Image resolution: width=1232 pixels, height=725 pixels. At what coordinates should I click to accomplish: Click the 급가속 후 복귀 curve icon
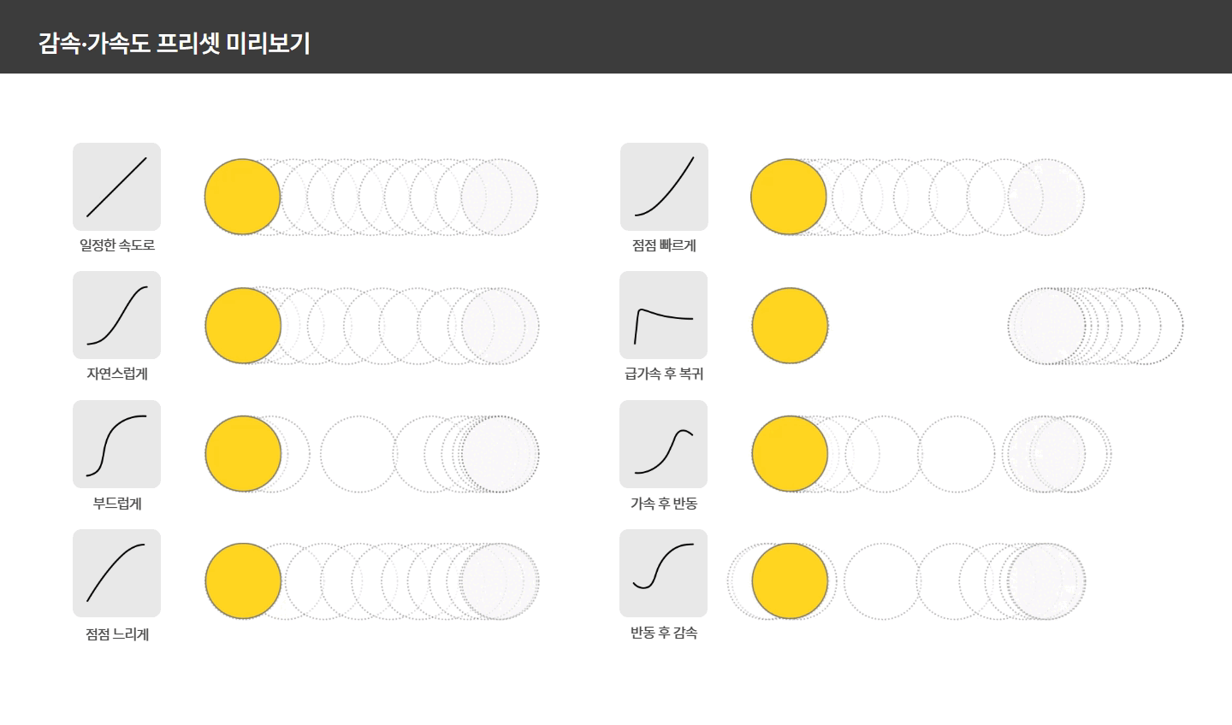point(664,315)
